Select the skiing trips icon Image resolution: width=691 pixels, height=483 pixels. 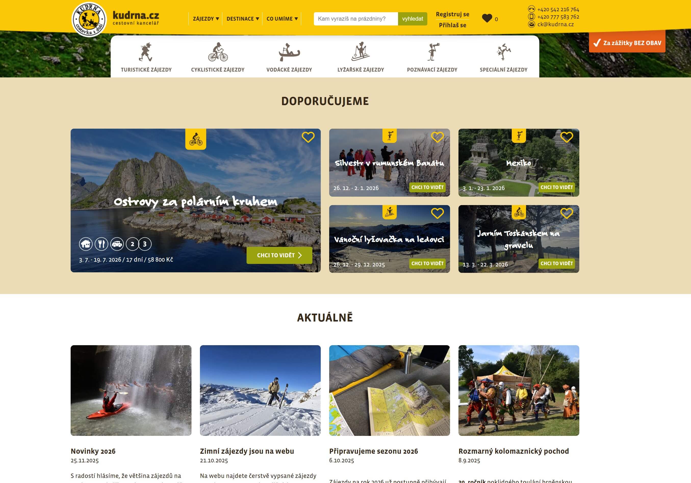[x=361, y=51]
